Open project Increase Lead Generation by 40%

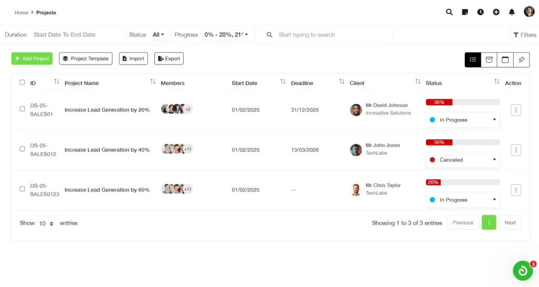pos(107,150)
